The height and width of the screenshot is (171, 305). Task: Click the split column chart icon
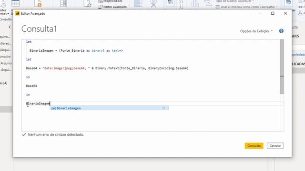click(195, 3)
